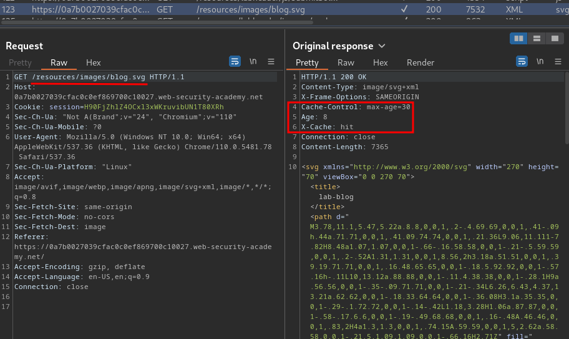Switch Request panel to Raw tab
Screen dimensions: 569x339
coord(59,62)
